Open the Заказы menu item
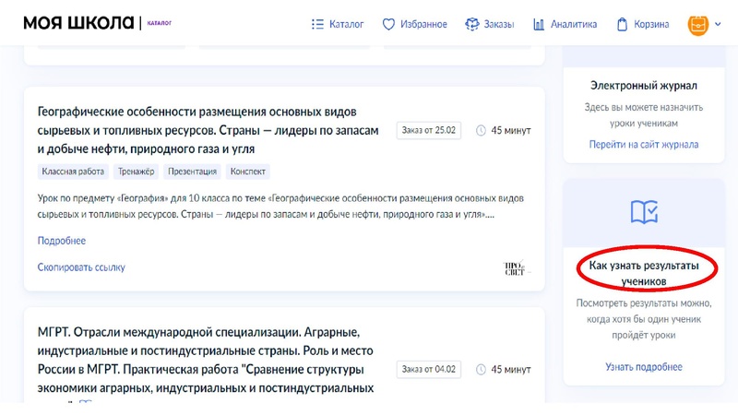The height and width of the screenshot is (415, 738). pyautogui.click(x=499, y=24)
